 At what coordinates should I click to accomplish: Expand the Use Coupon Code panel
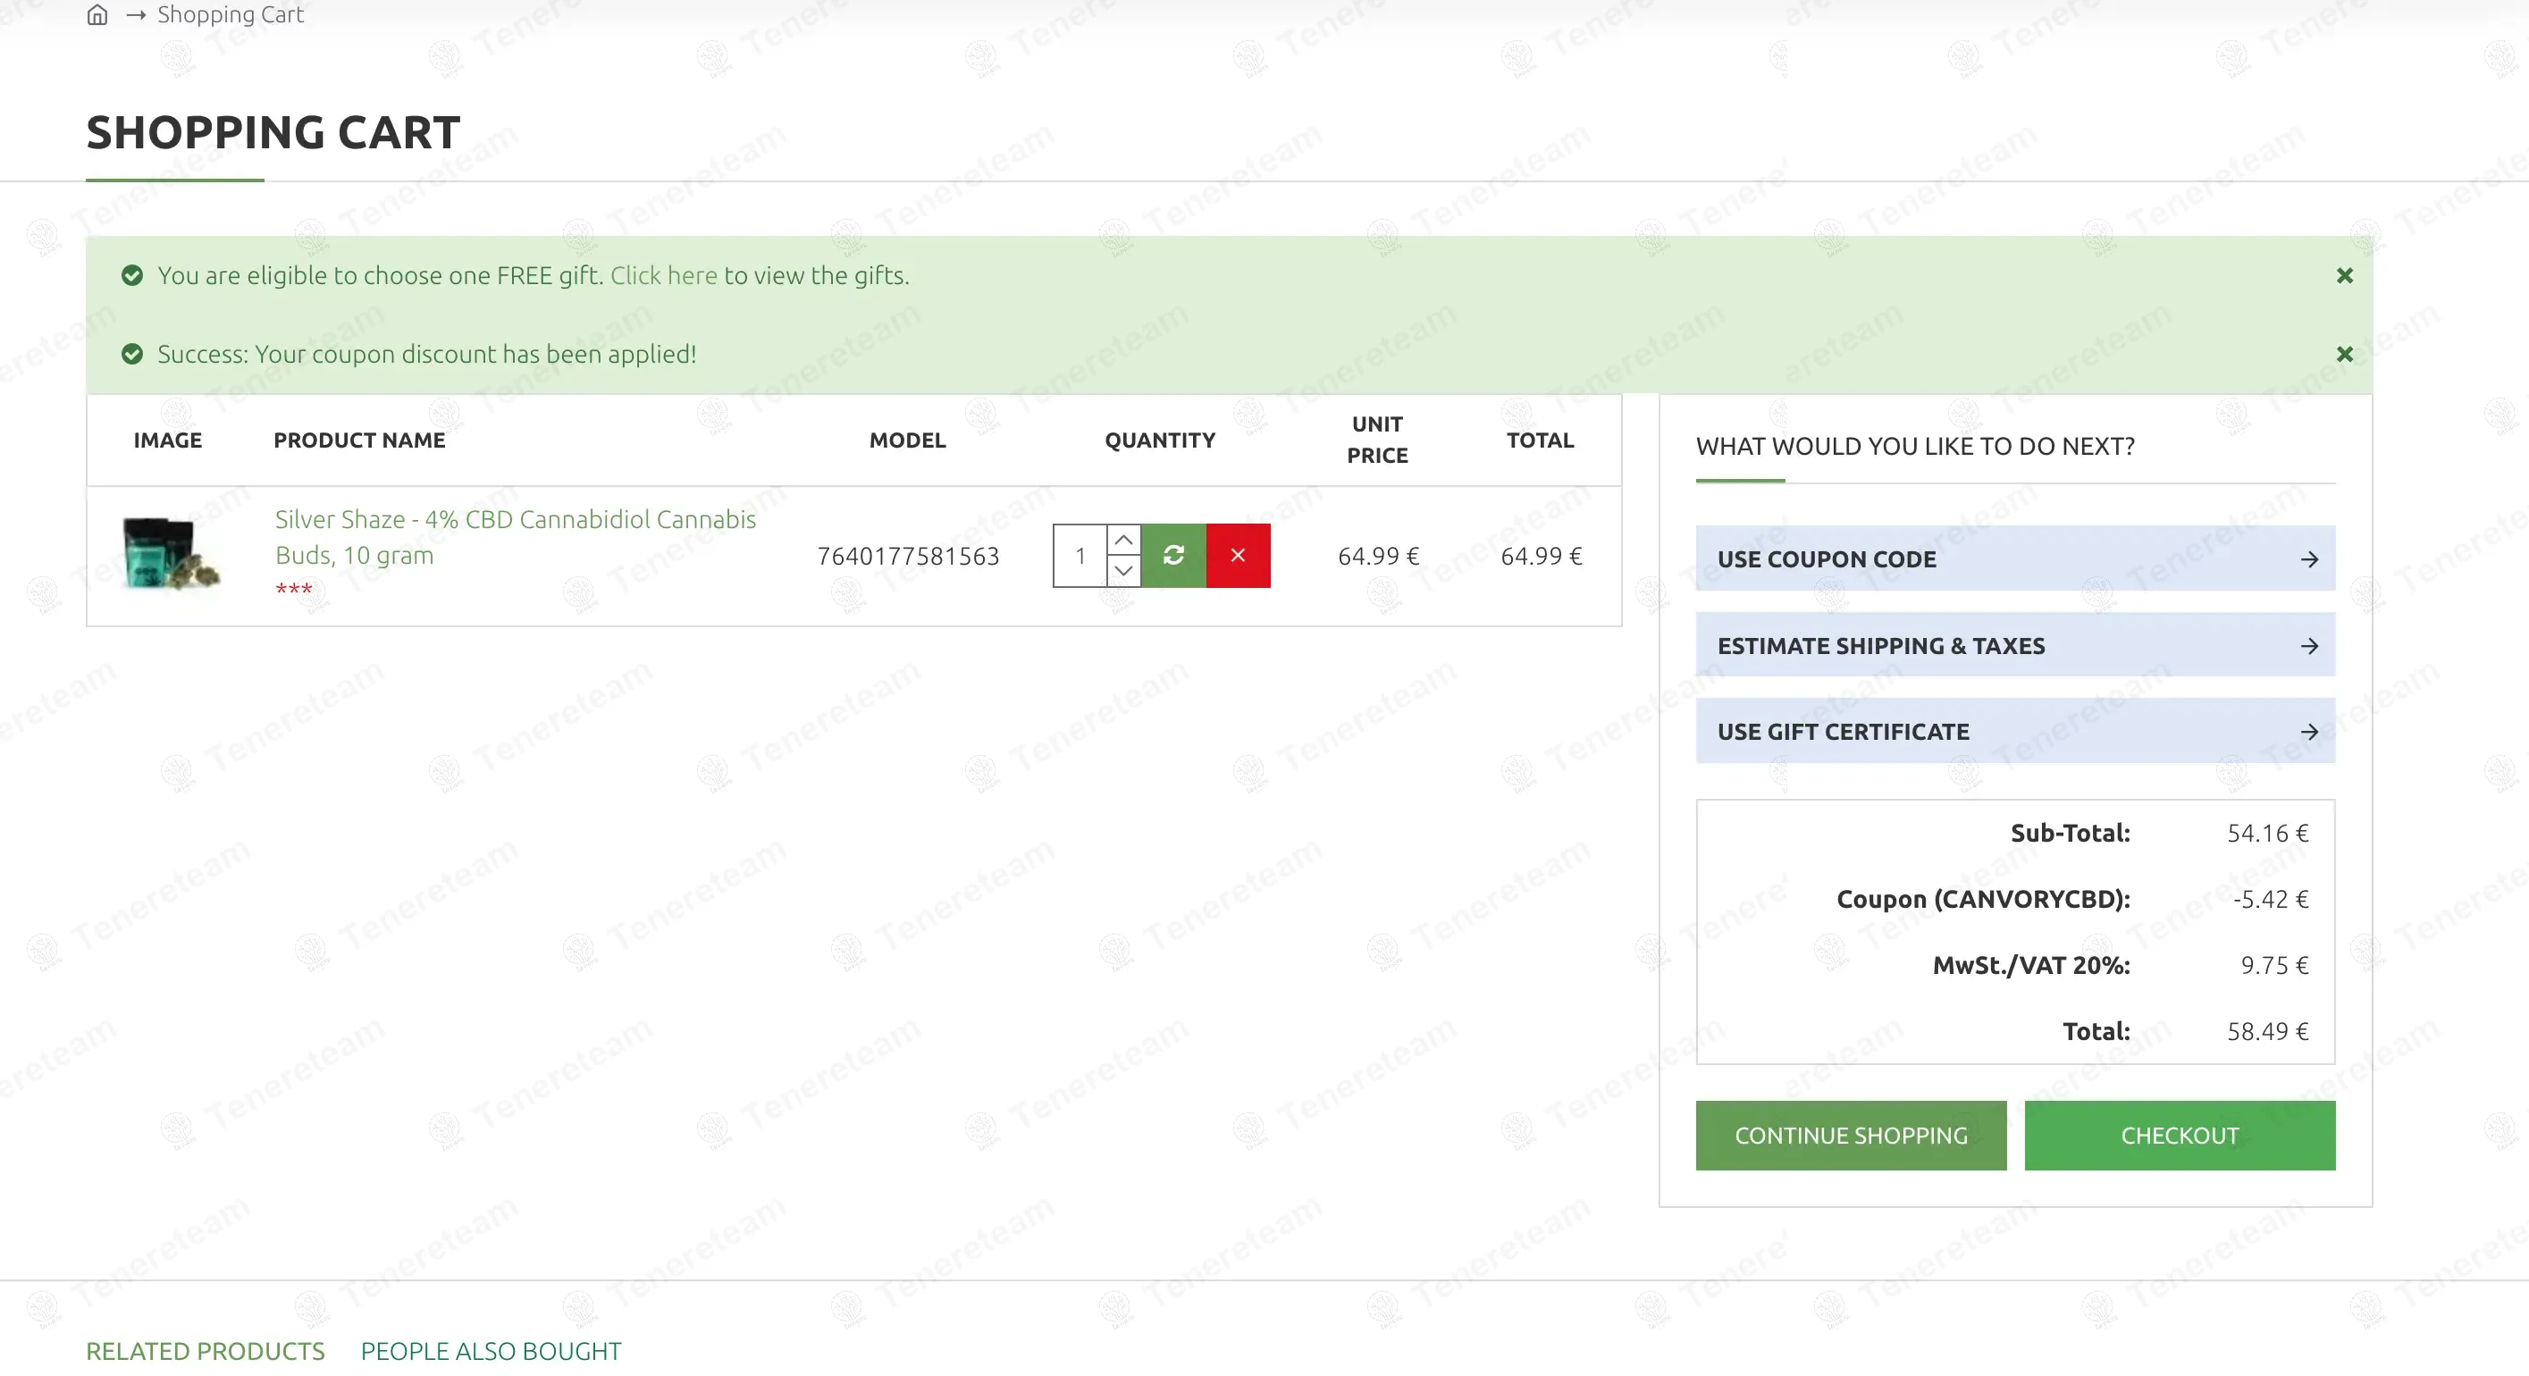(2014, 558)
